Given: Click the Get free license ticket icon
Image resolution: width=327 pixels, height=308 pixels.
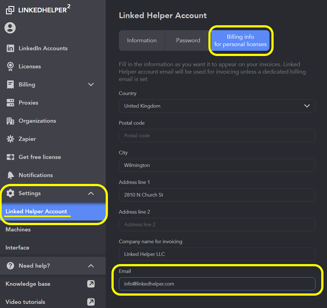Looking at the screenshot, I should pyautogui.click(x=10, y=157).
